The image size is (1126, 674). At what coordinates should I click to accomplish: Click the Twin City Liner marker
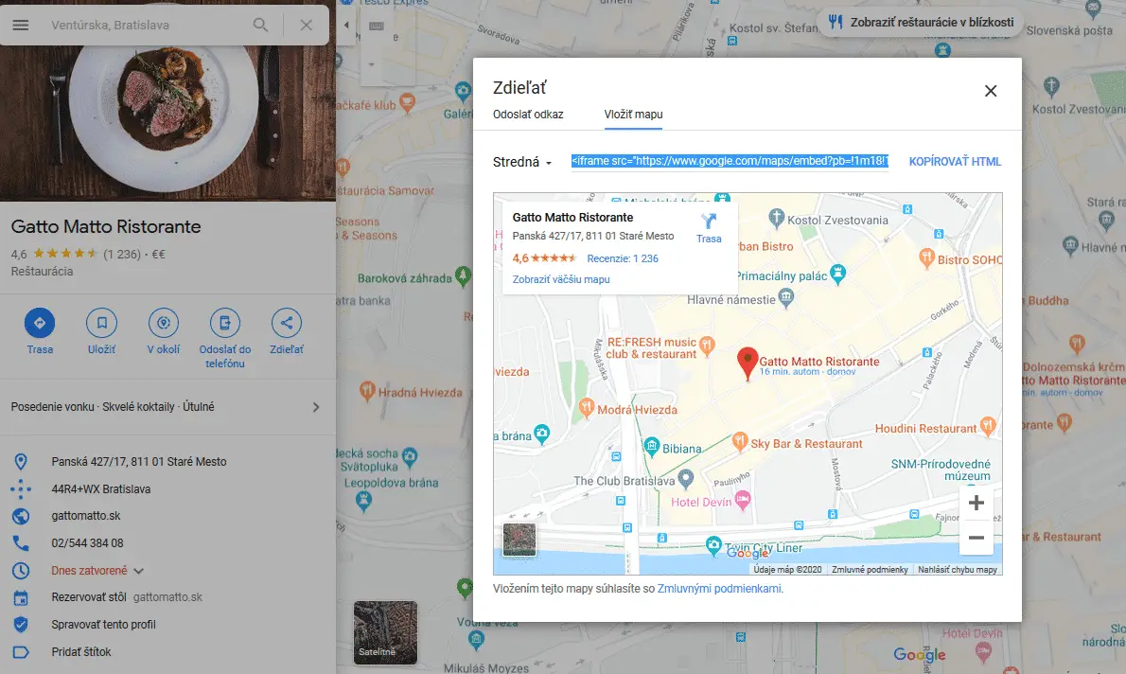[713, 545]
